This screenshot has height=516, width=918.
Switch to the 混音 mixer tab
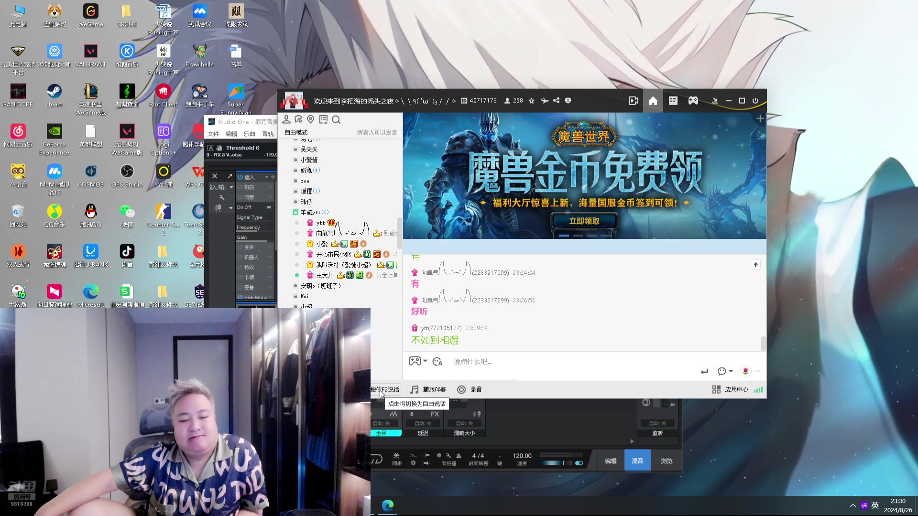pos(637,461)
